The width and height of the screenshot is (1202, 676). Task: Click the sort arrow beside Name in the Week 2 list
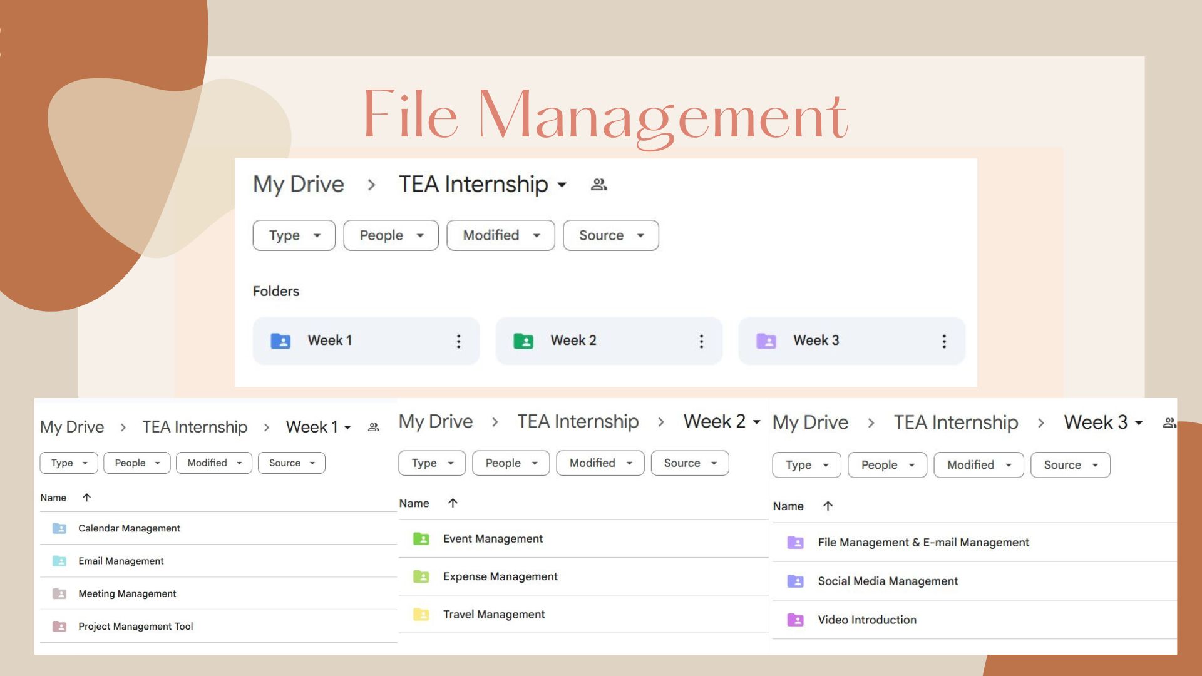(453, 503)
